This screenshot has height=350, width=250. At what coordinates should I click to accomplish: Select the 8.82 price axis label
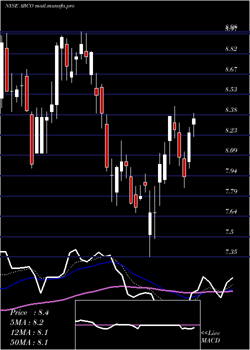[x=231, y=49]
